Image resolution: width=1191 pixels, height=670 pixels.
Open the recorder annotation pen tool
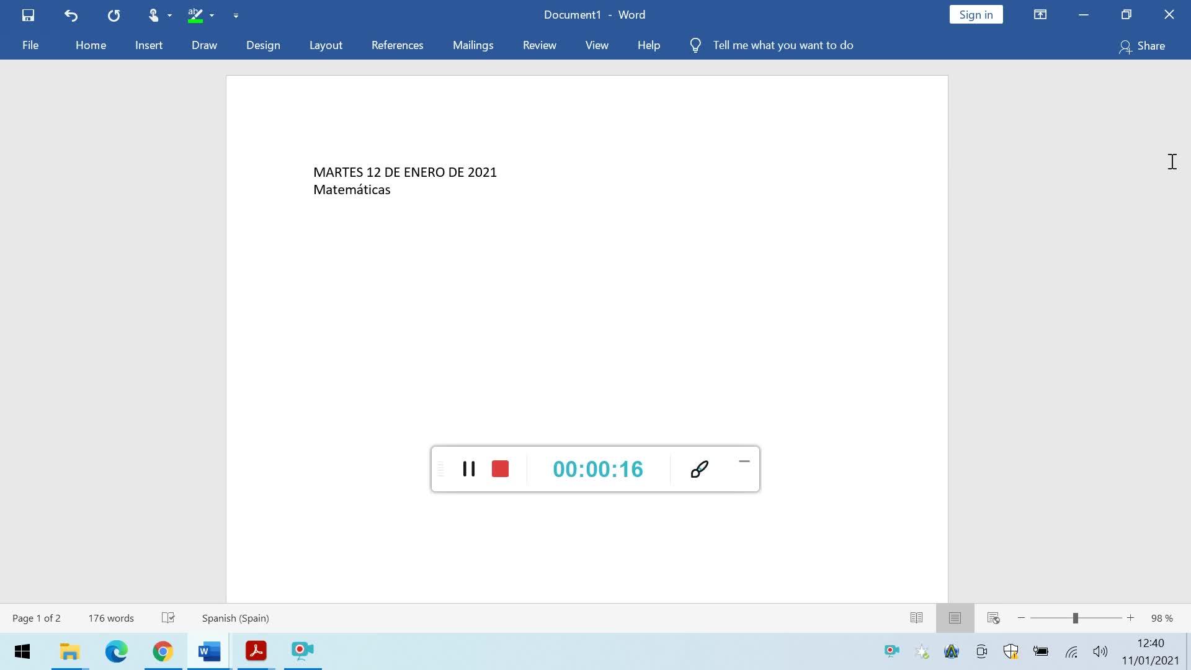[x=699, y=469]
